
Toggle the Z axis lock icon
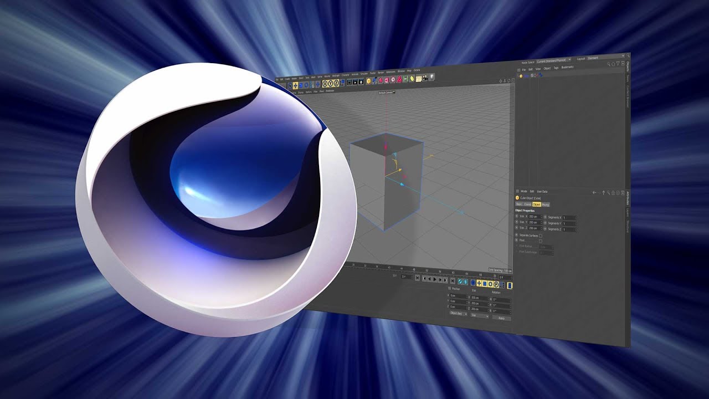point(336,83)
